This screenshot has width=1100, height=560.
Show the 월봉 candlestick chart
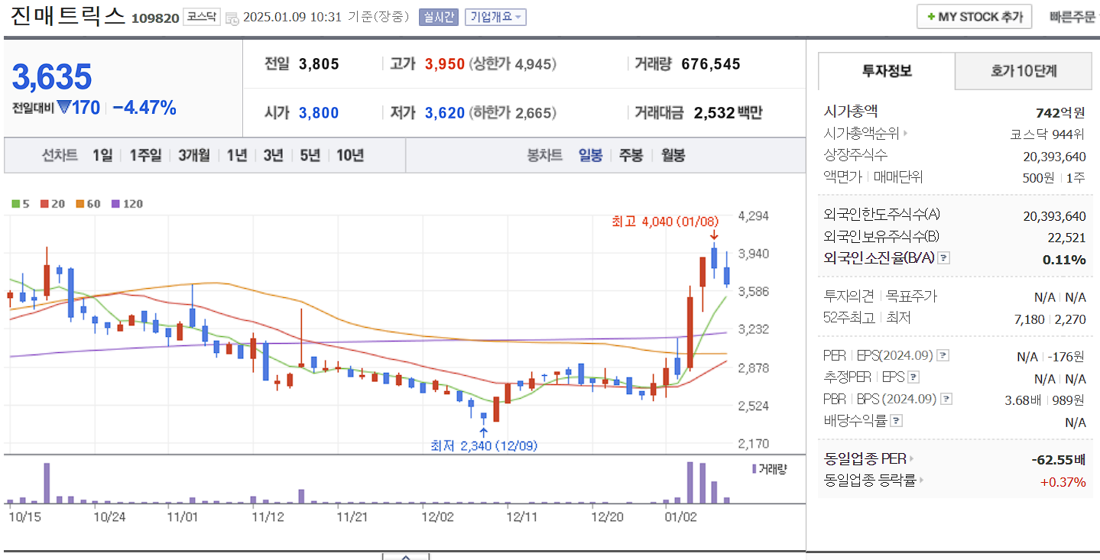[673, 155]
